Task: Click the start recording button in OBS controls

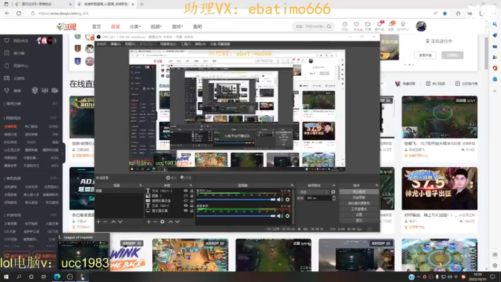Action: point(359,197)
